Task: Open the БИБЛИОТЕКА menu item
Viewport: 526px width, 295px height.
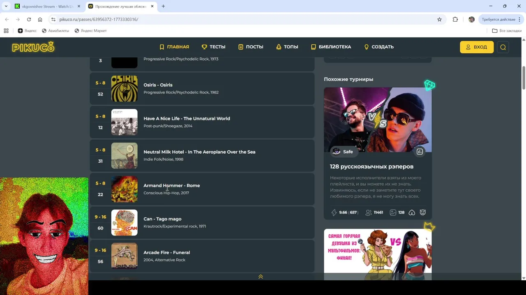Action: point(331,47)
